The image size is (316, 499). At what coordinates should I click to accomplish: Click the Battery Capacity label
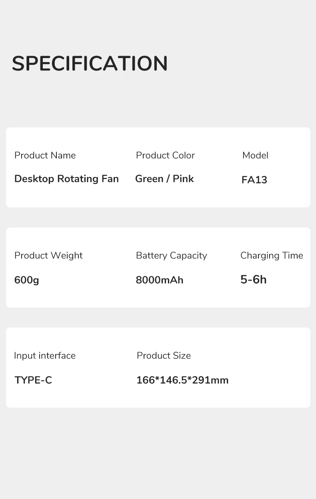[171, 256]
